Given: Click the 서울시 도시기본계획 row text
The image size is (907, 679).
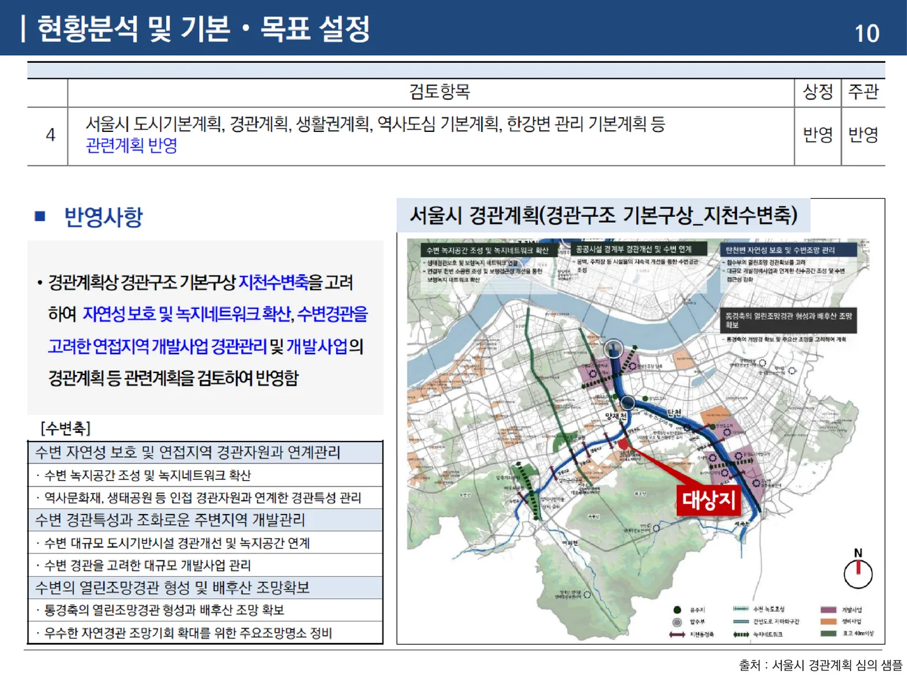Looking at the screenshot, I should click(x=375, y=124).
